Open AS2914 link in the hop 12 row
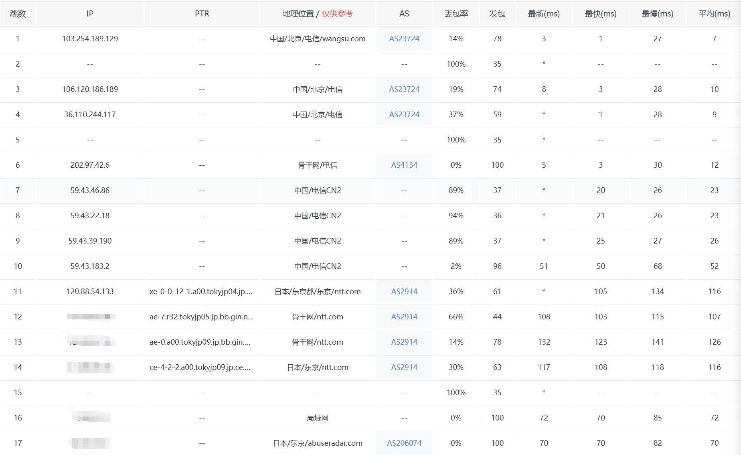 click(404, 317)
